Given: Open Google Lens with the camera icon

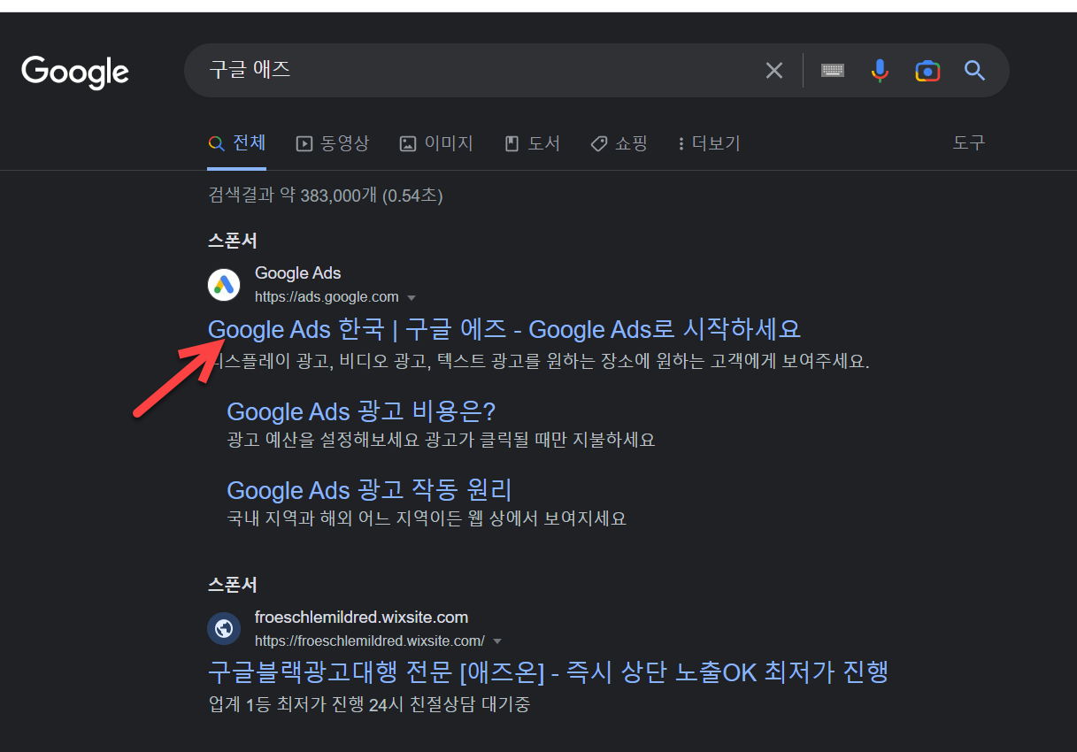Looking at the screenshot, I should click(927, 71).
